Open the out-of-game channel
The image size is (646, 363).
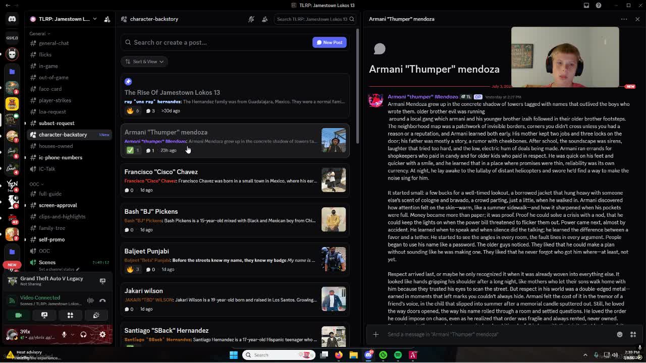pos(70,78)
